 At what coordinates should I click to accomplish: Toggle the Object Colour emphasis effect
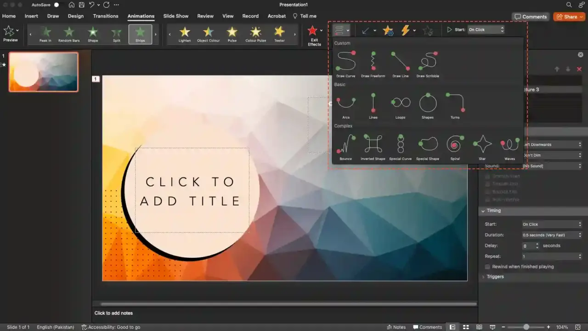click(208, 34)
